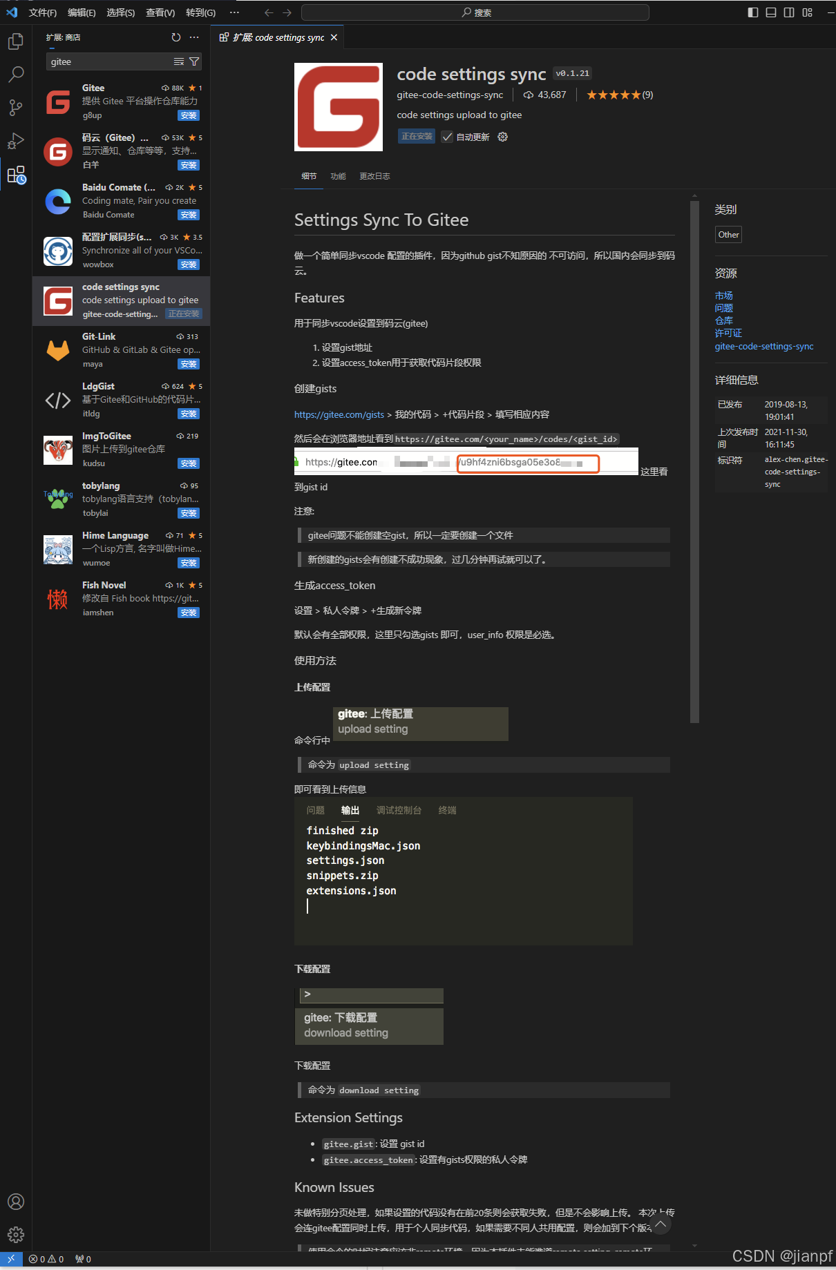This screenshot has width=836, height=1270.
Task: Open the 仓库 resource link
Action: [x=723, y=320]
